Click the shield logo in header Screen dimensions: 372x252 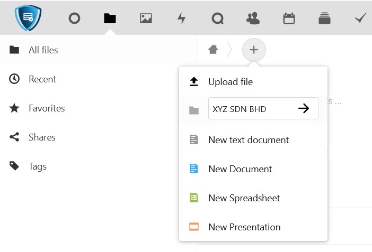[x=29, y=18]
